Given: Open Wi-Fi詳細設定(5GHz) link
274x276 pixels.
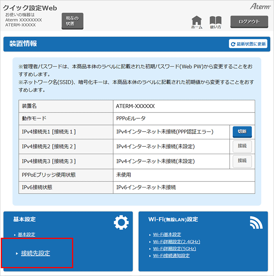Looking at the screenshot, I should (x=172, y=249).
